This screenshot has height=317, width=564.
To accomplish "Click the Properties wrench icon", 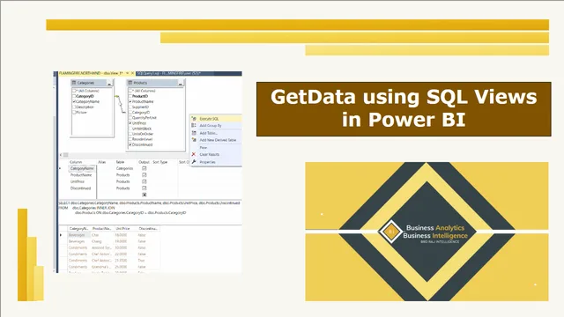I will coord(194,162).
